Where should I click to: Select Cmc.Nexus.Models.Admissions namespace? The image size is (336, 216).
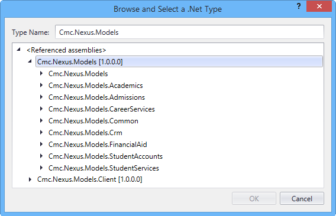tap(96, 97)
